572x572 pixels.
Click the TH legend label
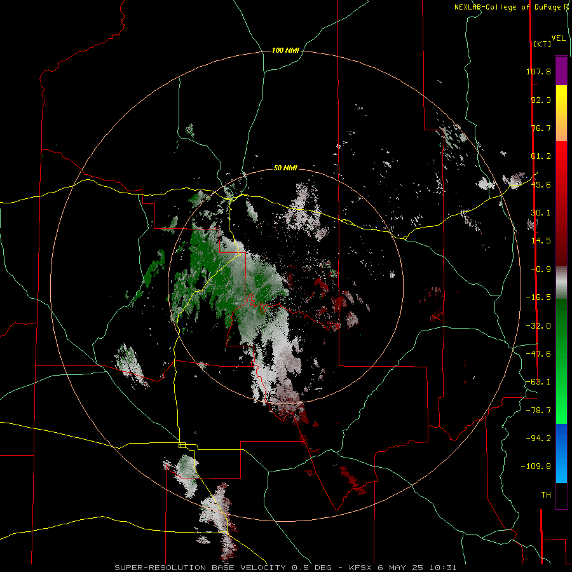point(546,495)
